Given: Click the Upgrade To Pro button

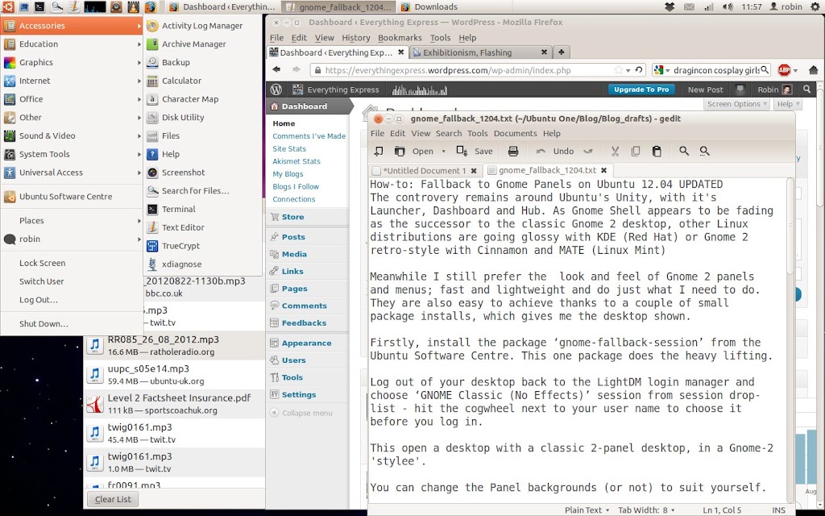Looking at the screenshot, I should point(641,89).
